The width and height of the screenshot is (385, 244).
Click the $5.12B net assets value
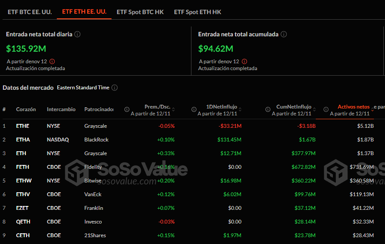click(x=365, y=126)
